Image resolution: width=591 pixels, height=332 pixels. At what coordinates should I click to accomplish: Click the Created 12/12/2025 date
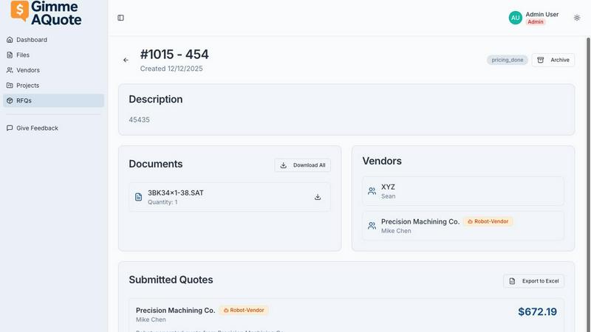(x=171, y=69)
